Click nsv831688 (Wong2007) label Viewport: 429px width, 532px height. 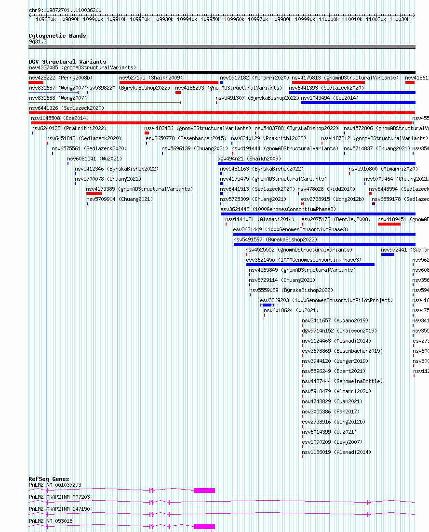click(58, 98)
